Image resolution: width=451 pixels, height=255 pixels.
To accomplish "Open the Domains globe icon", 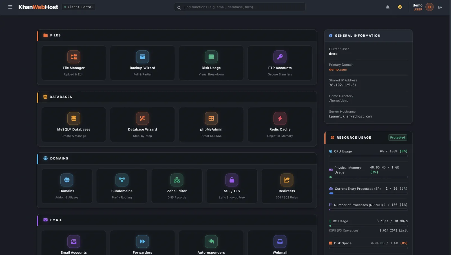I will (67, 180).
